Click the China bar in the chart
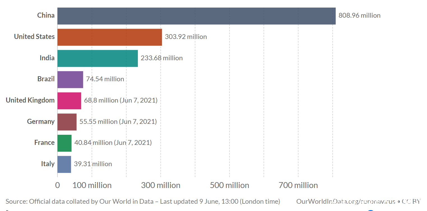The width and height of the screenshot is (427, 211). click(196, 16)
